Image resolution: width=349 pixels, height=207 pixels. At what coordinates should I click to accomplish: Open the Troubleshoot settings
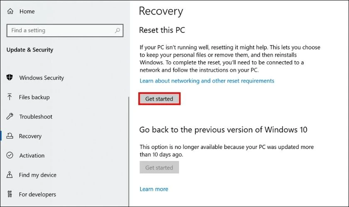coord(36,117)
